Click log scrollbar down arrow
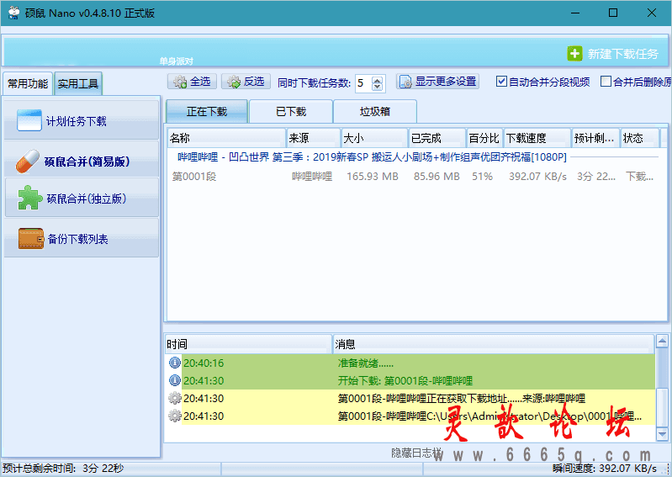Image resolution: width=672 pixels, height=477 pixels. coord(662,434)
